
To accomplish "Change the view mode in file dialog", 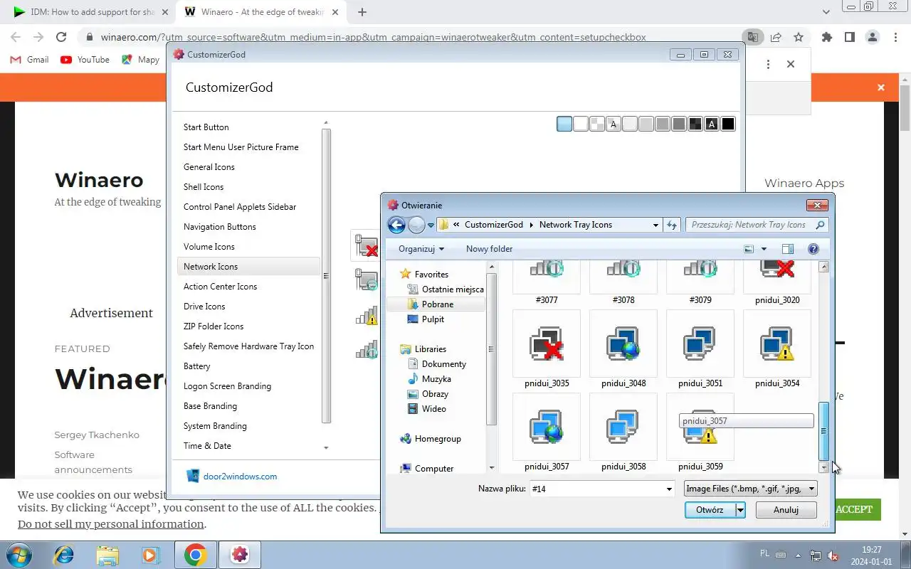I will 749,249.
